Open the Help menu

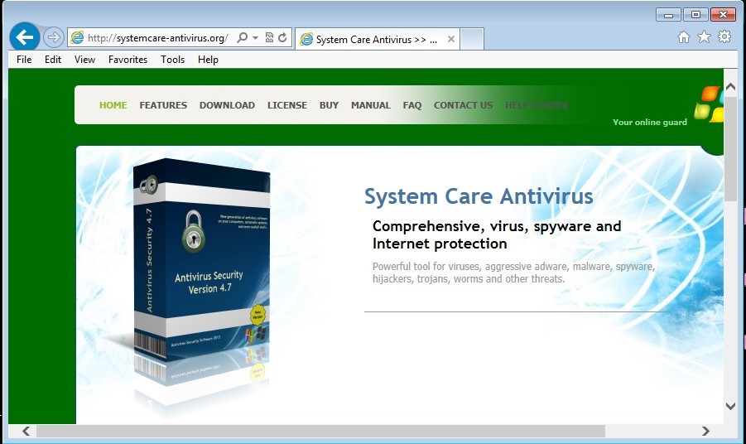208,60
